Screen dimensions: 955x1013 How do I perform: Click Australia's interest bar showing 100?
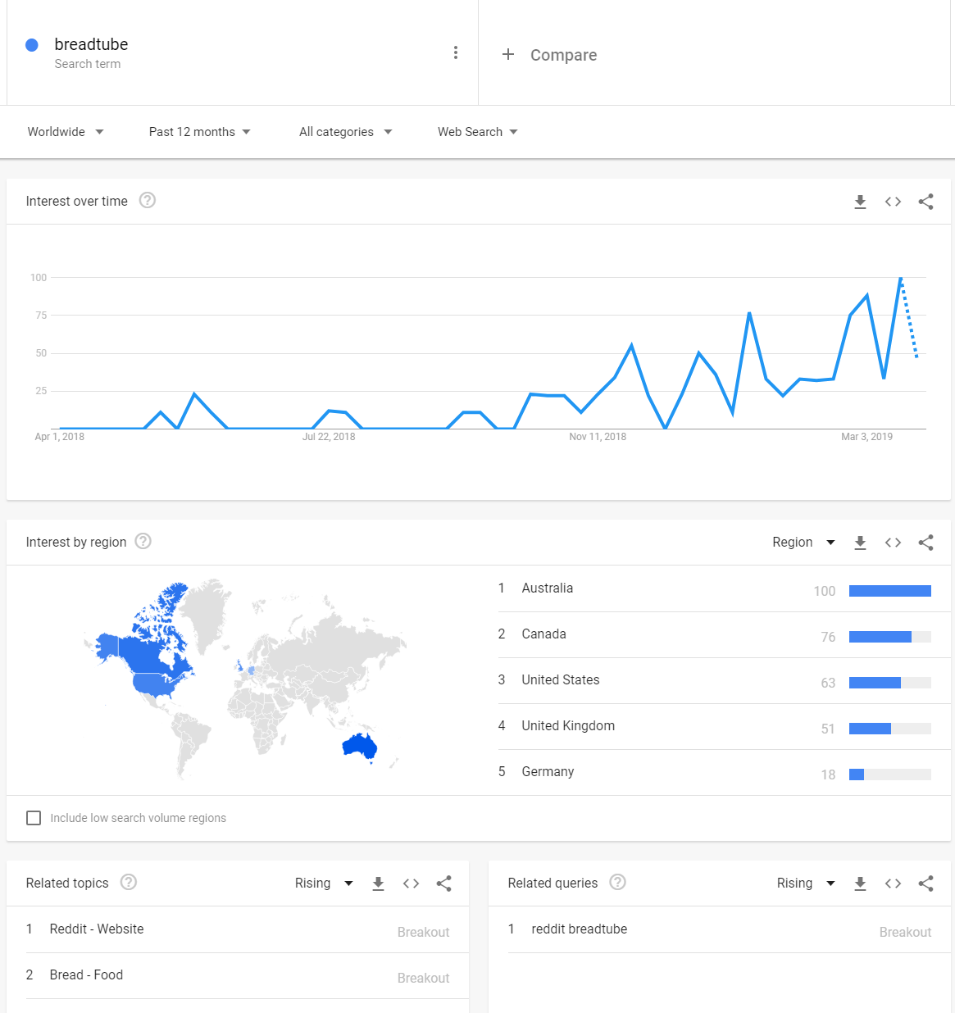[x=890, y=591]
